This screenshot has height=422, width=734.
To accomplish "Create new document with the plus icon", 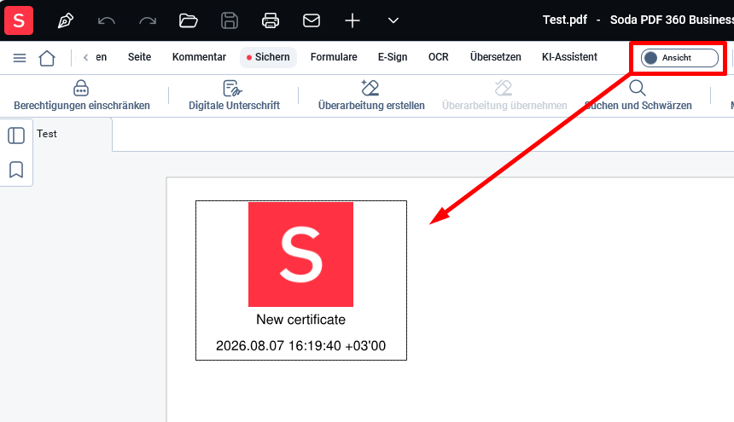I will pyautogui.click(x=352, y=20).
